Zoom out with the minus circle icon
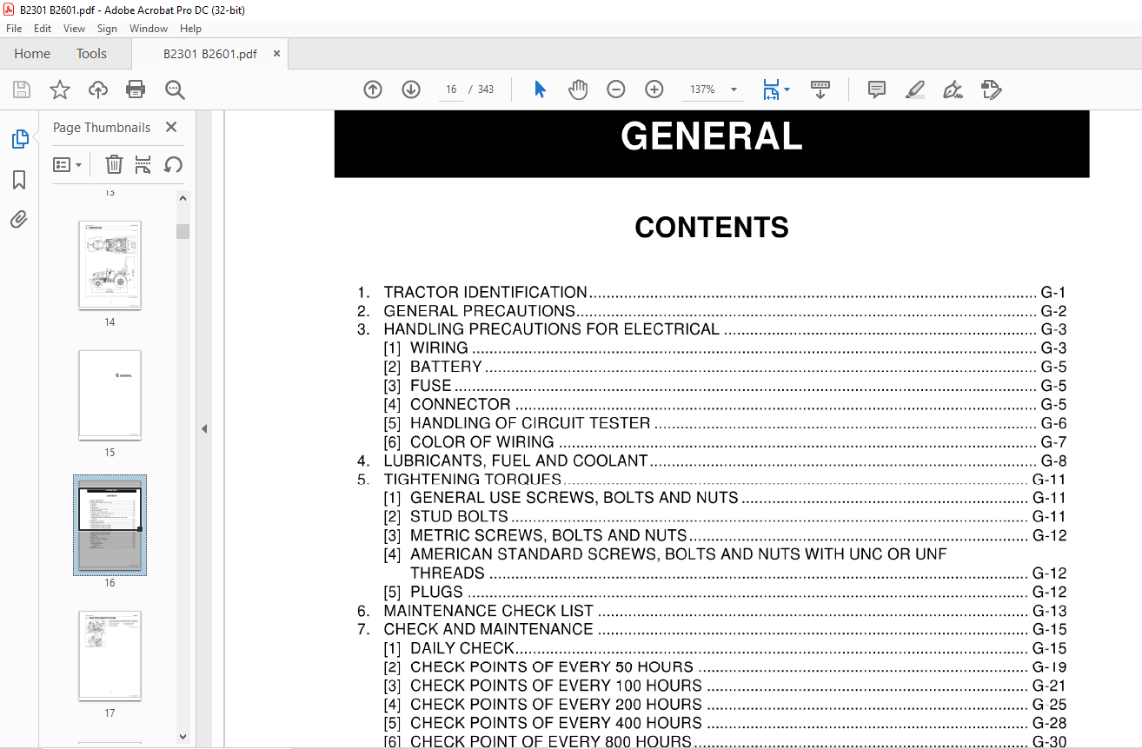The width and height of the screenshot is (1142, 749). (x=616, y=89)
